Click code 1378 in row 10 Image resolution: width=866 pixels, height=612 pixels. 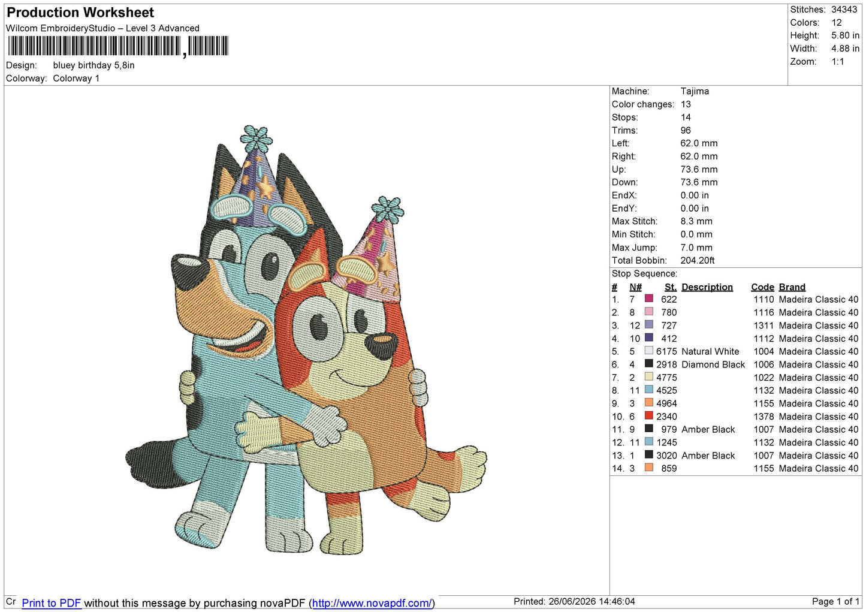click(x=764, y=416)
